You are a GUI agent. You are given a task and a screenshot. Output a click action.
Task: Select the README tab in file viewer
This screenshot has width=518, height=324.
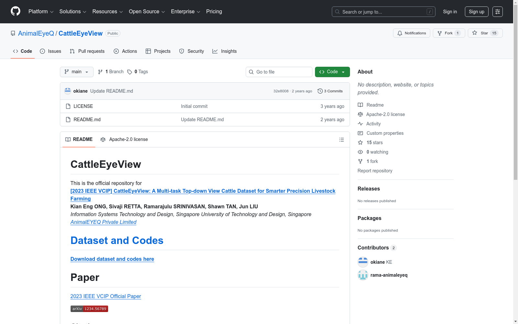tap(79, 139)
